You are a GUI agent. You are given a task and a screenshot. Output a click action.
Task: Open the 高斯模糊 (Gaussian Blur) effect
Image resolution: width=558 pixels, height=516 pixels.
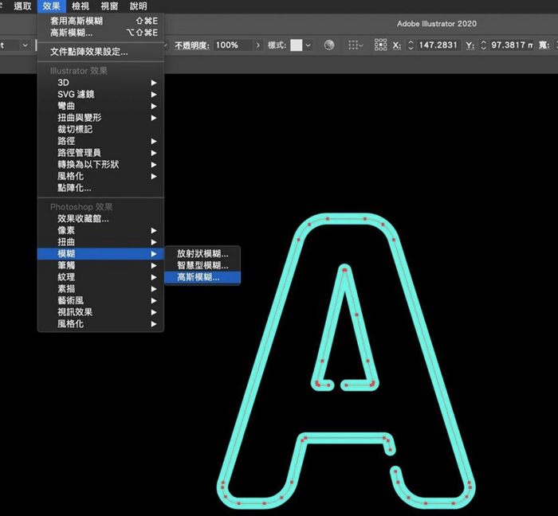(198, 277)
